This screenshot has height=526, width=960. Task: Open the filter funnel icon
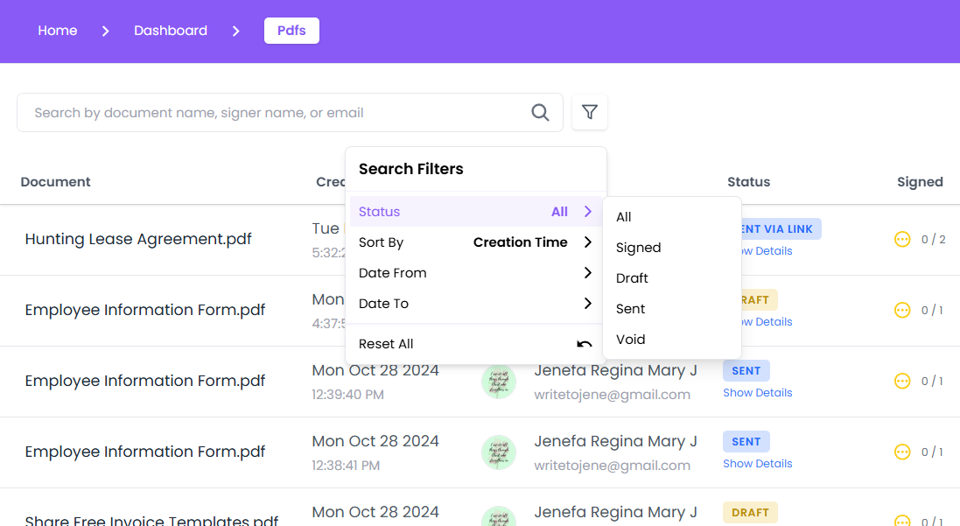click(590, 112)
